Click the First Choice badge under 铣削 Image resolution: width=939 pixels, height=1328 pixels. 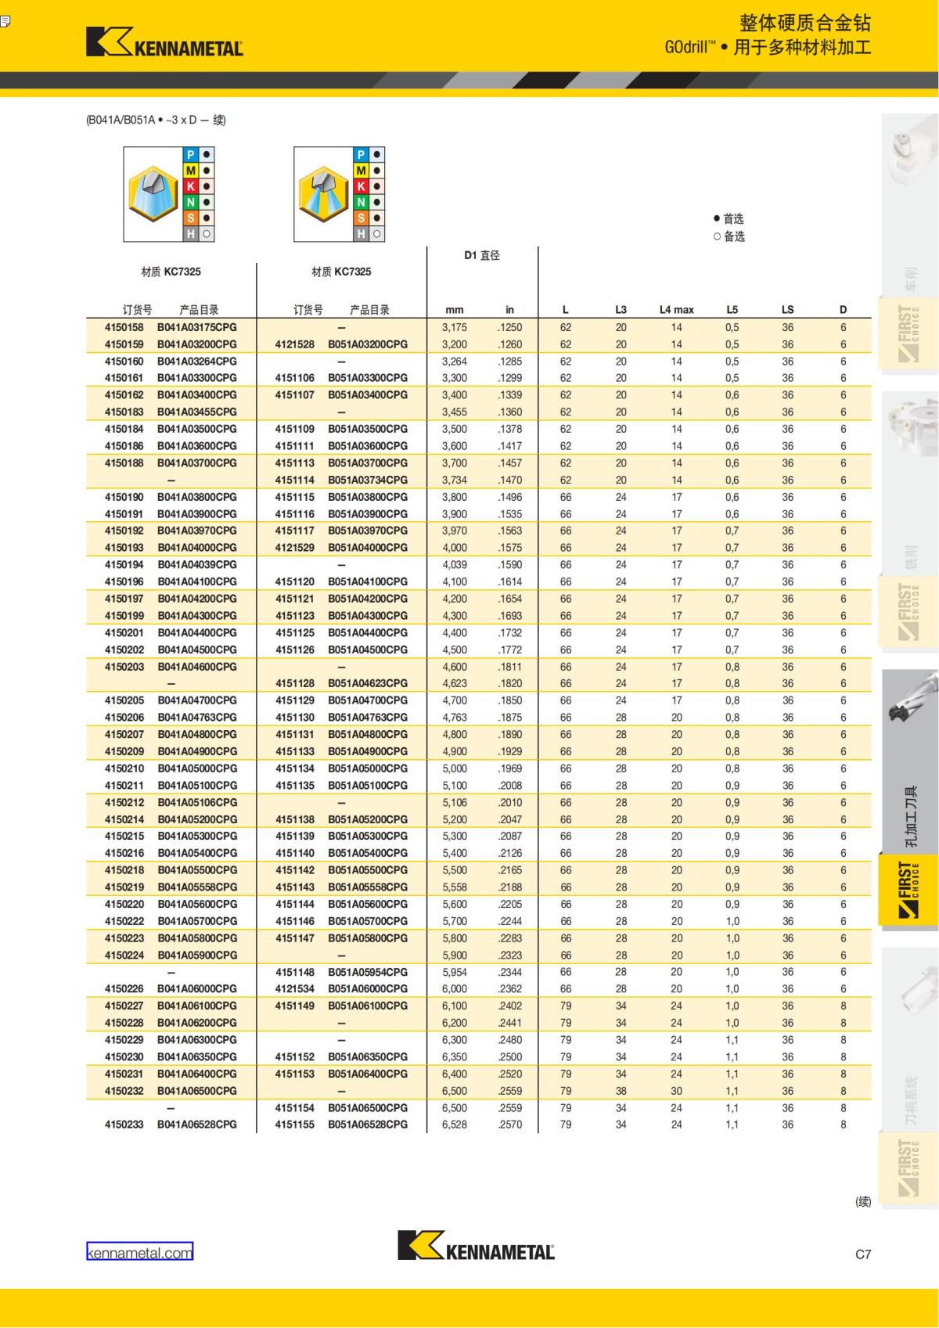[909, 612]
